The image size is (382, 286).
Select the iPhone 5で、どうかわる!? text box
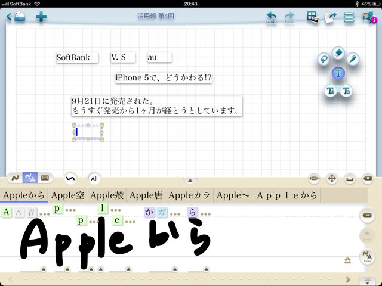coord(164,78)
